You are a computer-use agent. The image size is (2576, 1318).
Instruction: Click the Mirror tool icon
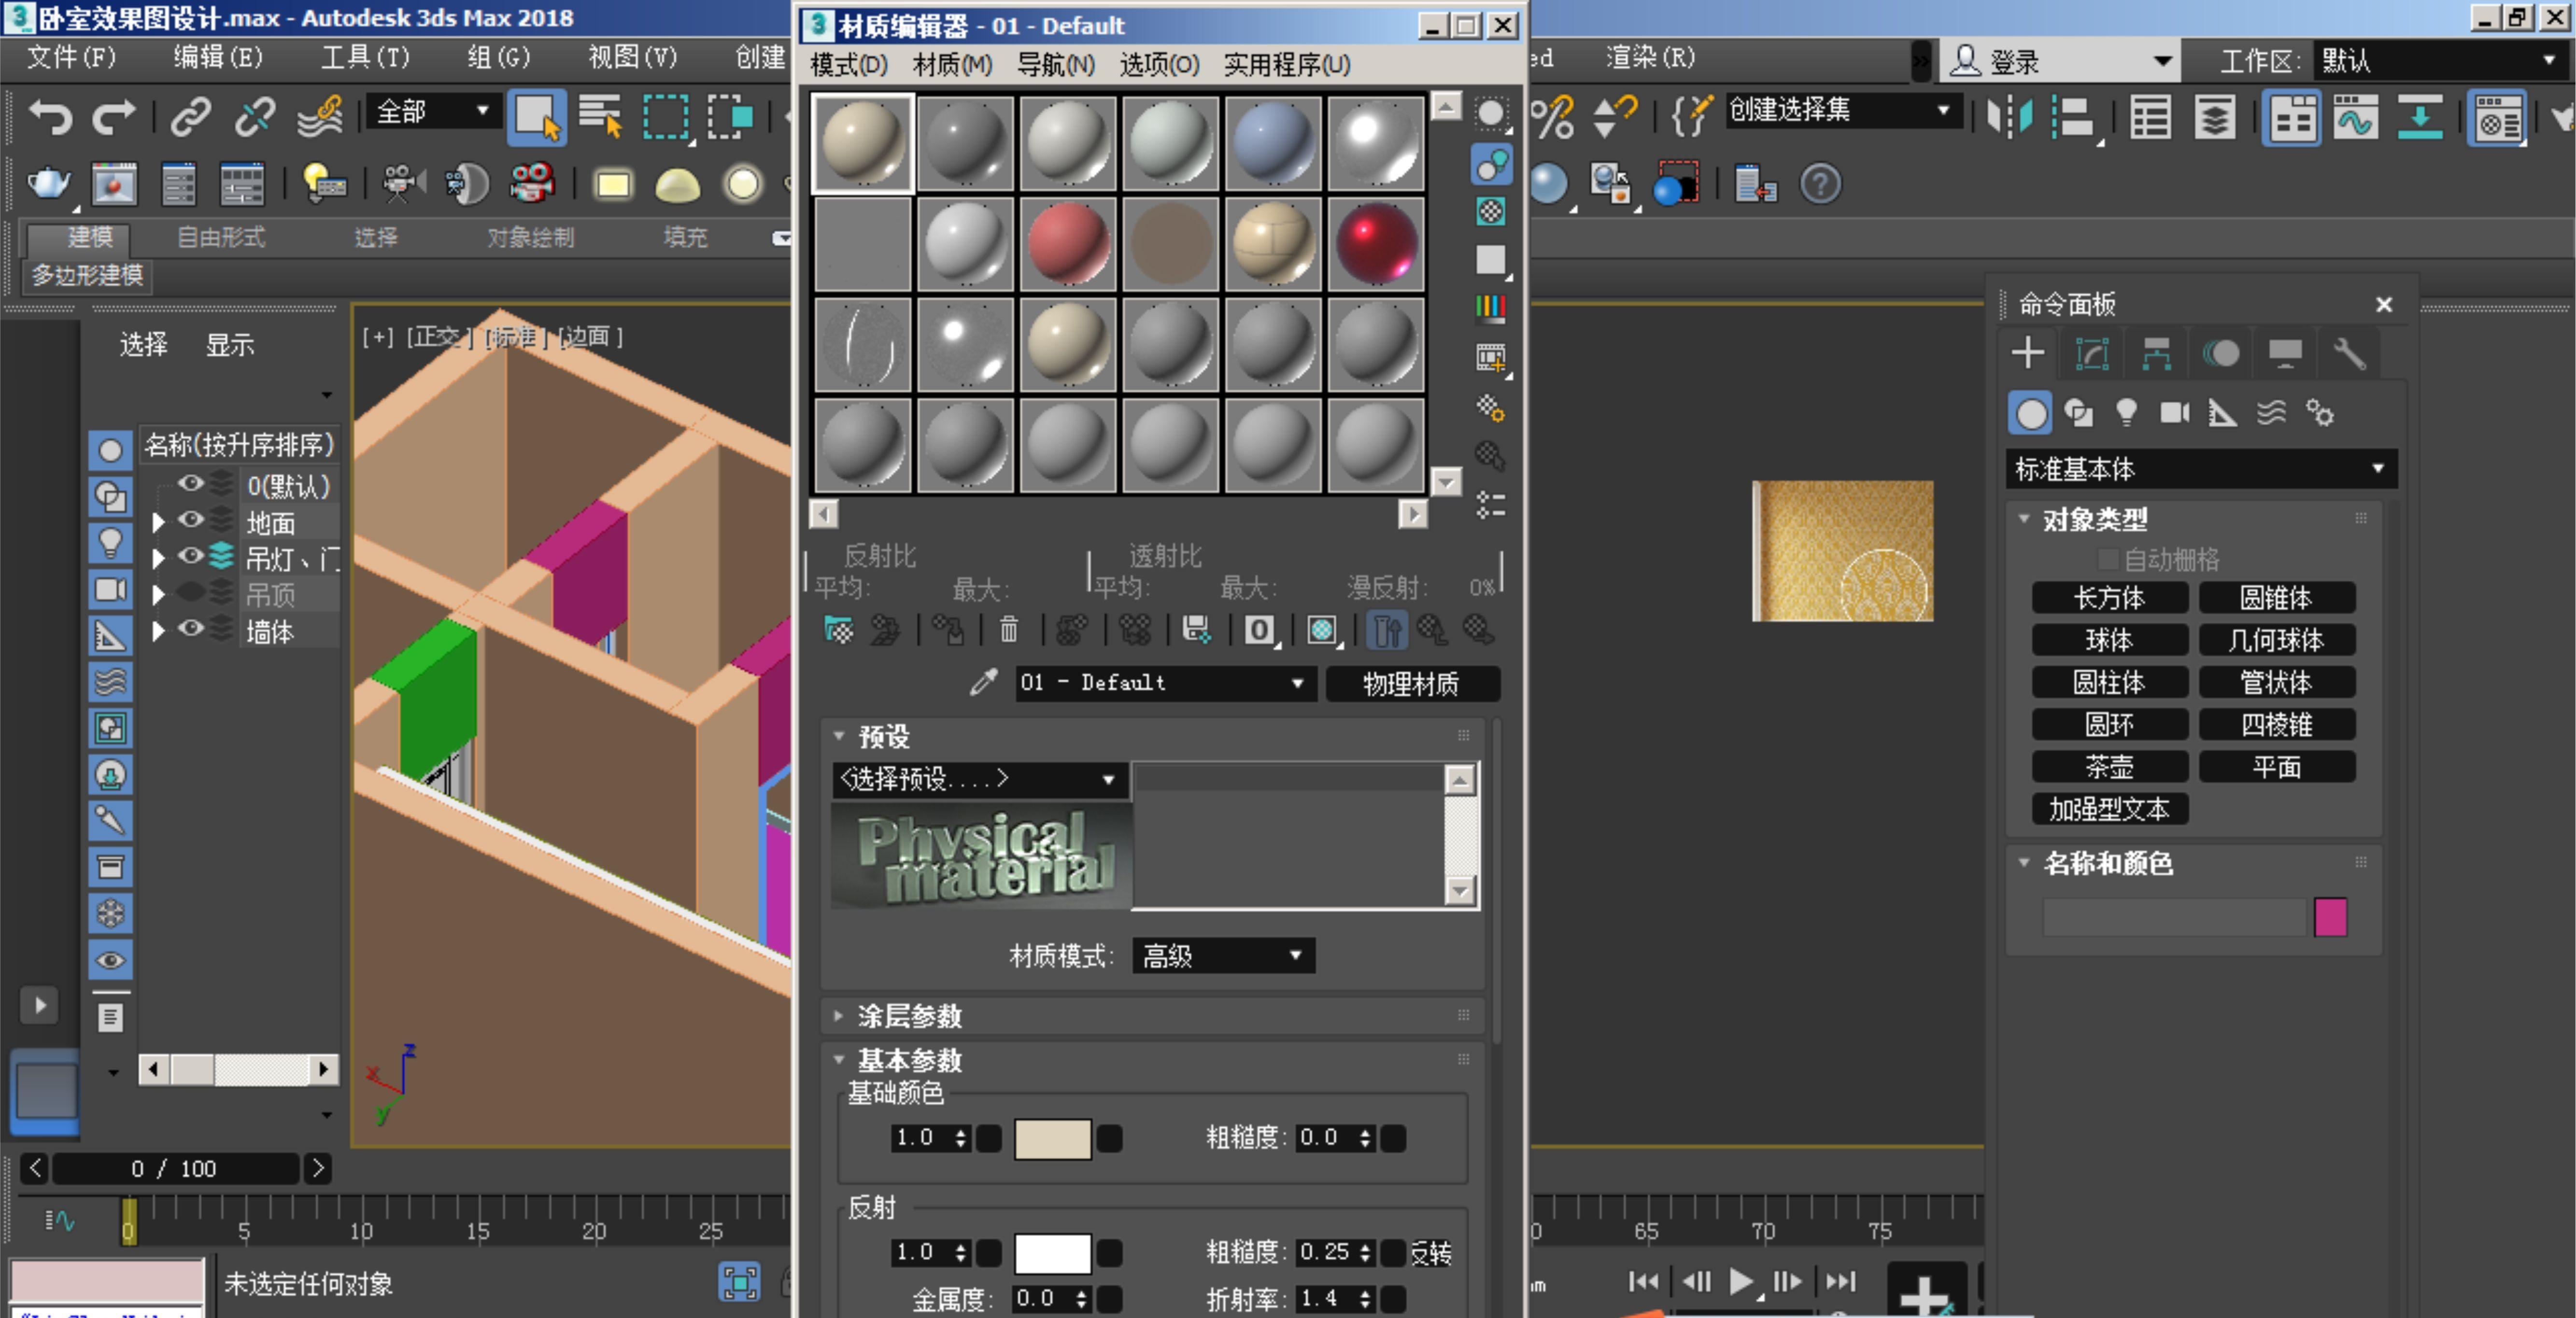pos(2009,118)
